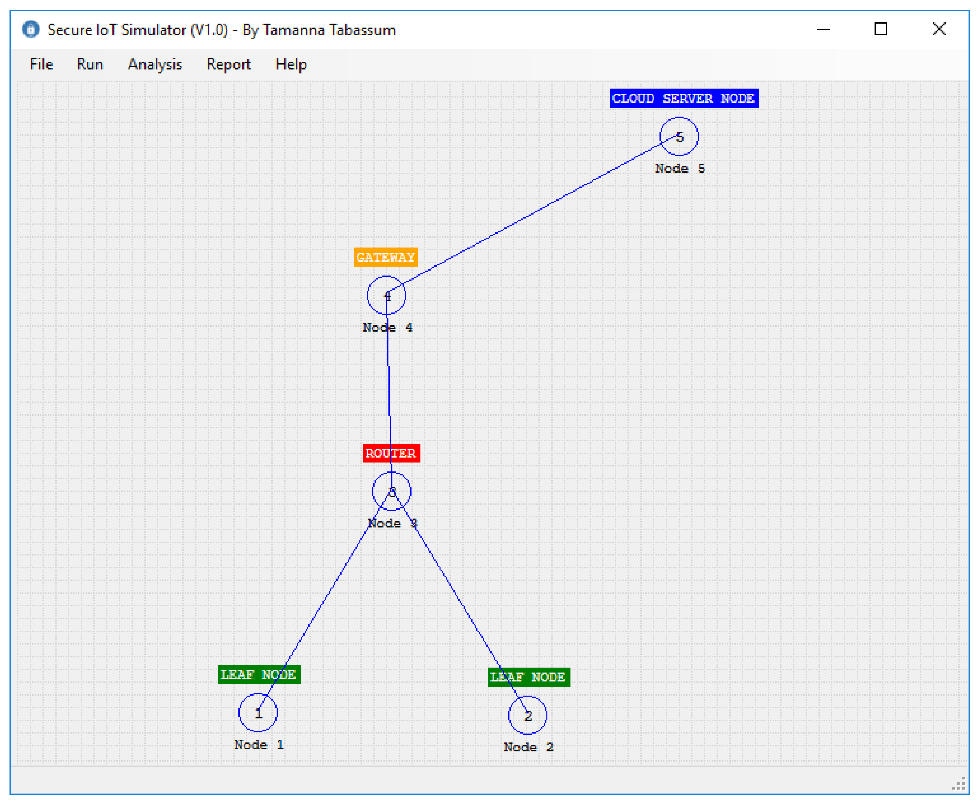Open the Analysis menu
This screenshot has height=808, width=978.
(x=155, y=64)
